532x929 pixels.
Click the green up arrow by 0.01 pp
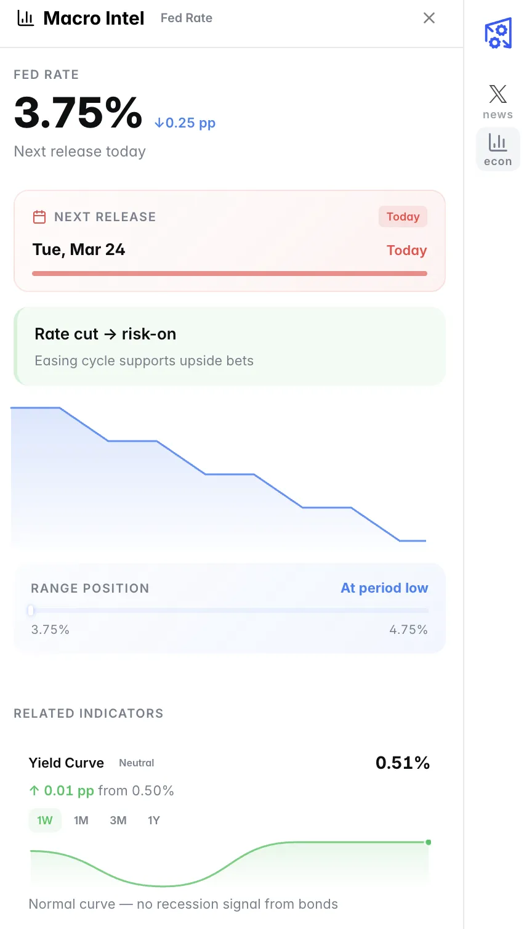[x=34, y=790]
